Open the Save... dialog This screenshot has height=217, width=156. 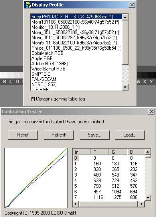pos(95,135)
